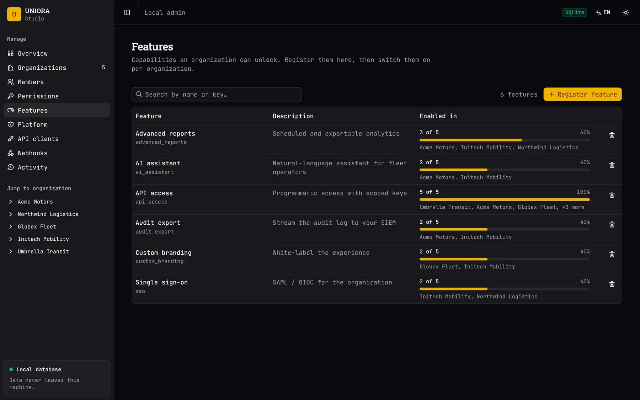
Task: Expand Globex Fleet organization
Action: [11, 226]
